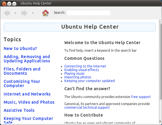Open Adding, Removing and Updating Applications
This screenshot has width=162, height=125.
[x=27, y=59]
